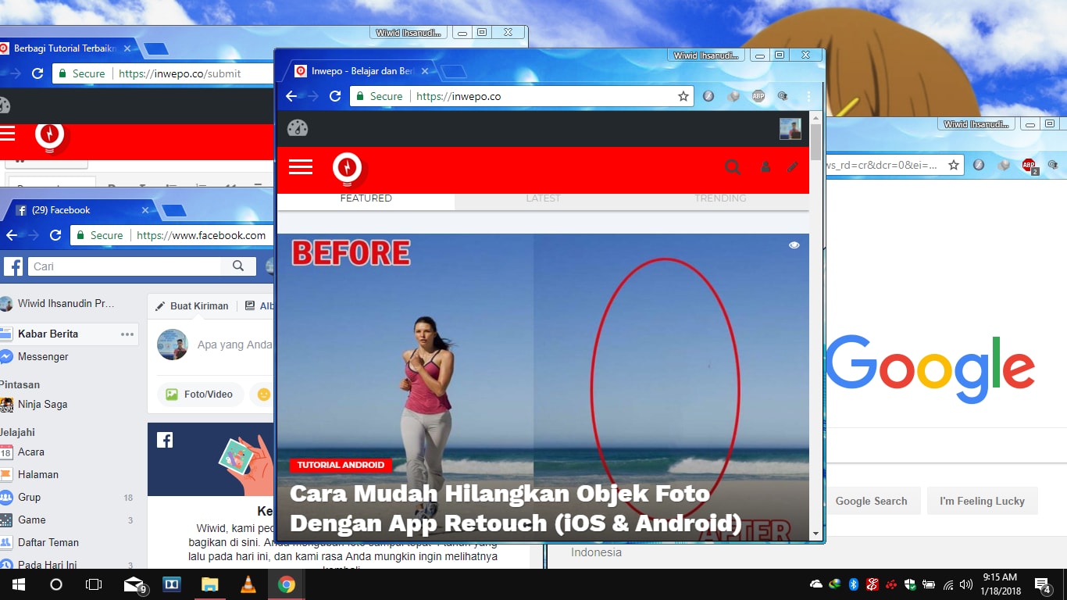
Task: Click the eye view icon on the featured image
Action: (x=794, y=245)
